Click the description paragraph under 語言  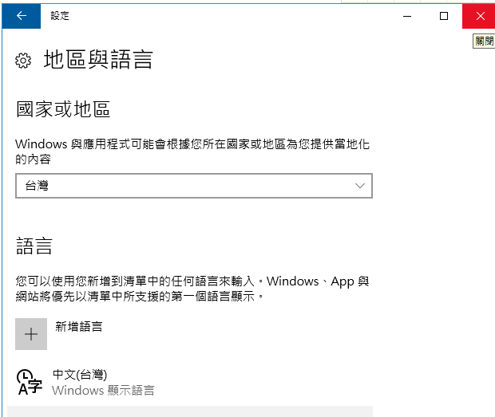[x=192, y=289]
